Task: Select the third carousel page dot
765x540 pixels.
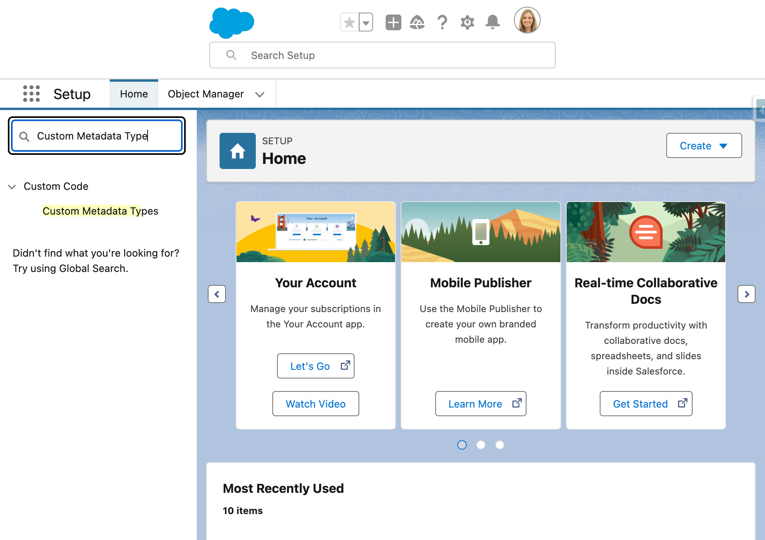Action: point(500,445)
